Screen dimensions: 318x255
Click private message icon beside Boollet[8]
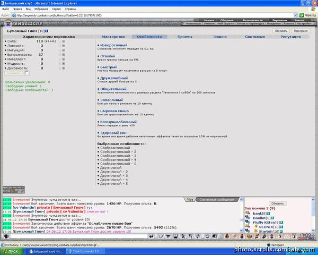point(248,217)
